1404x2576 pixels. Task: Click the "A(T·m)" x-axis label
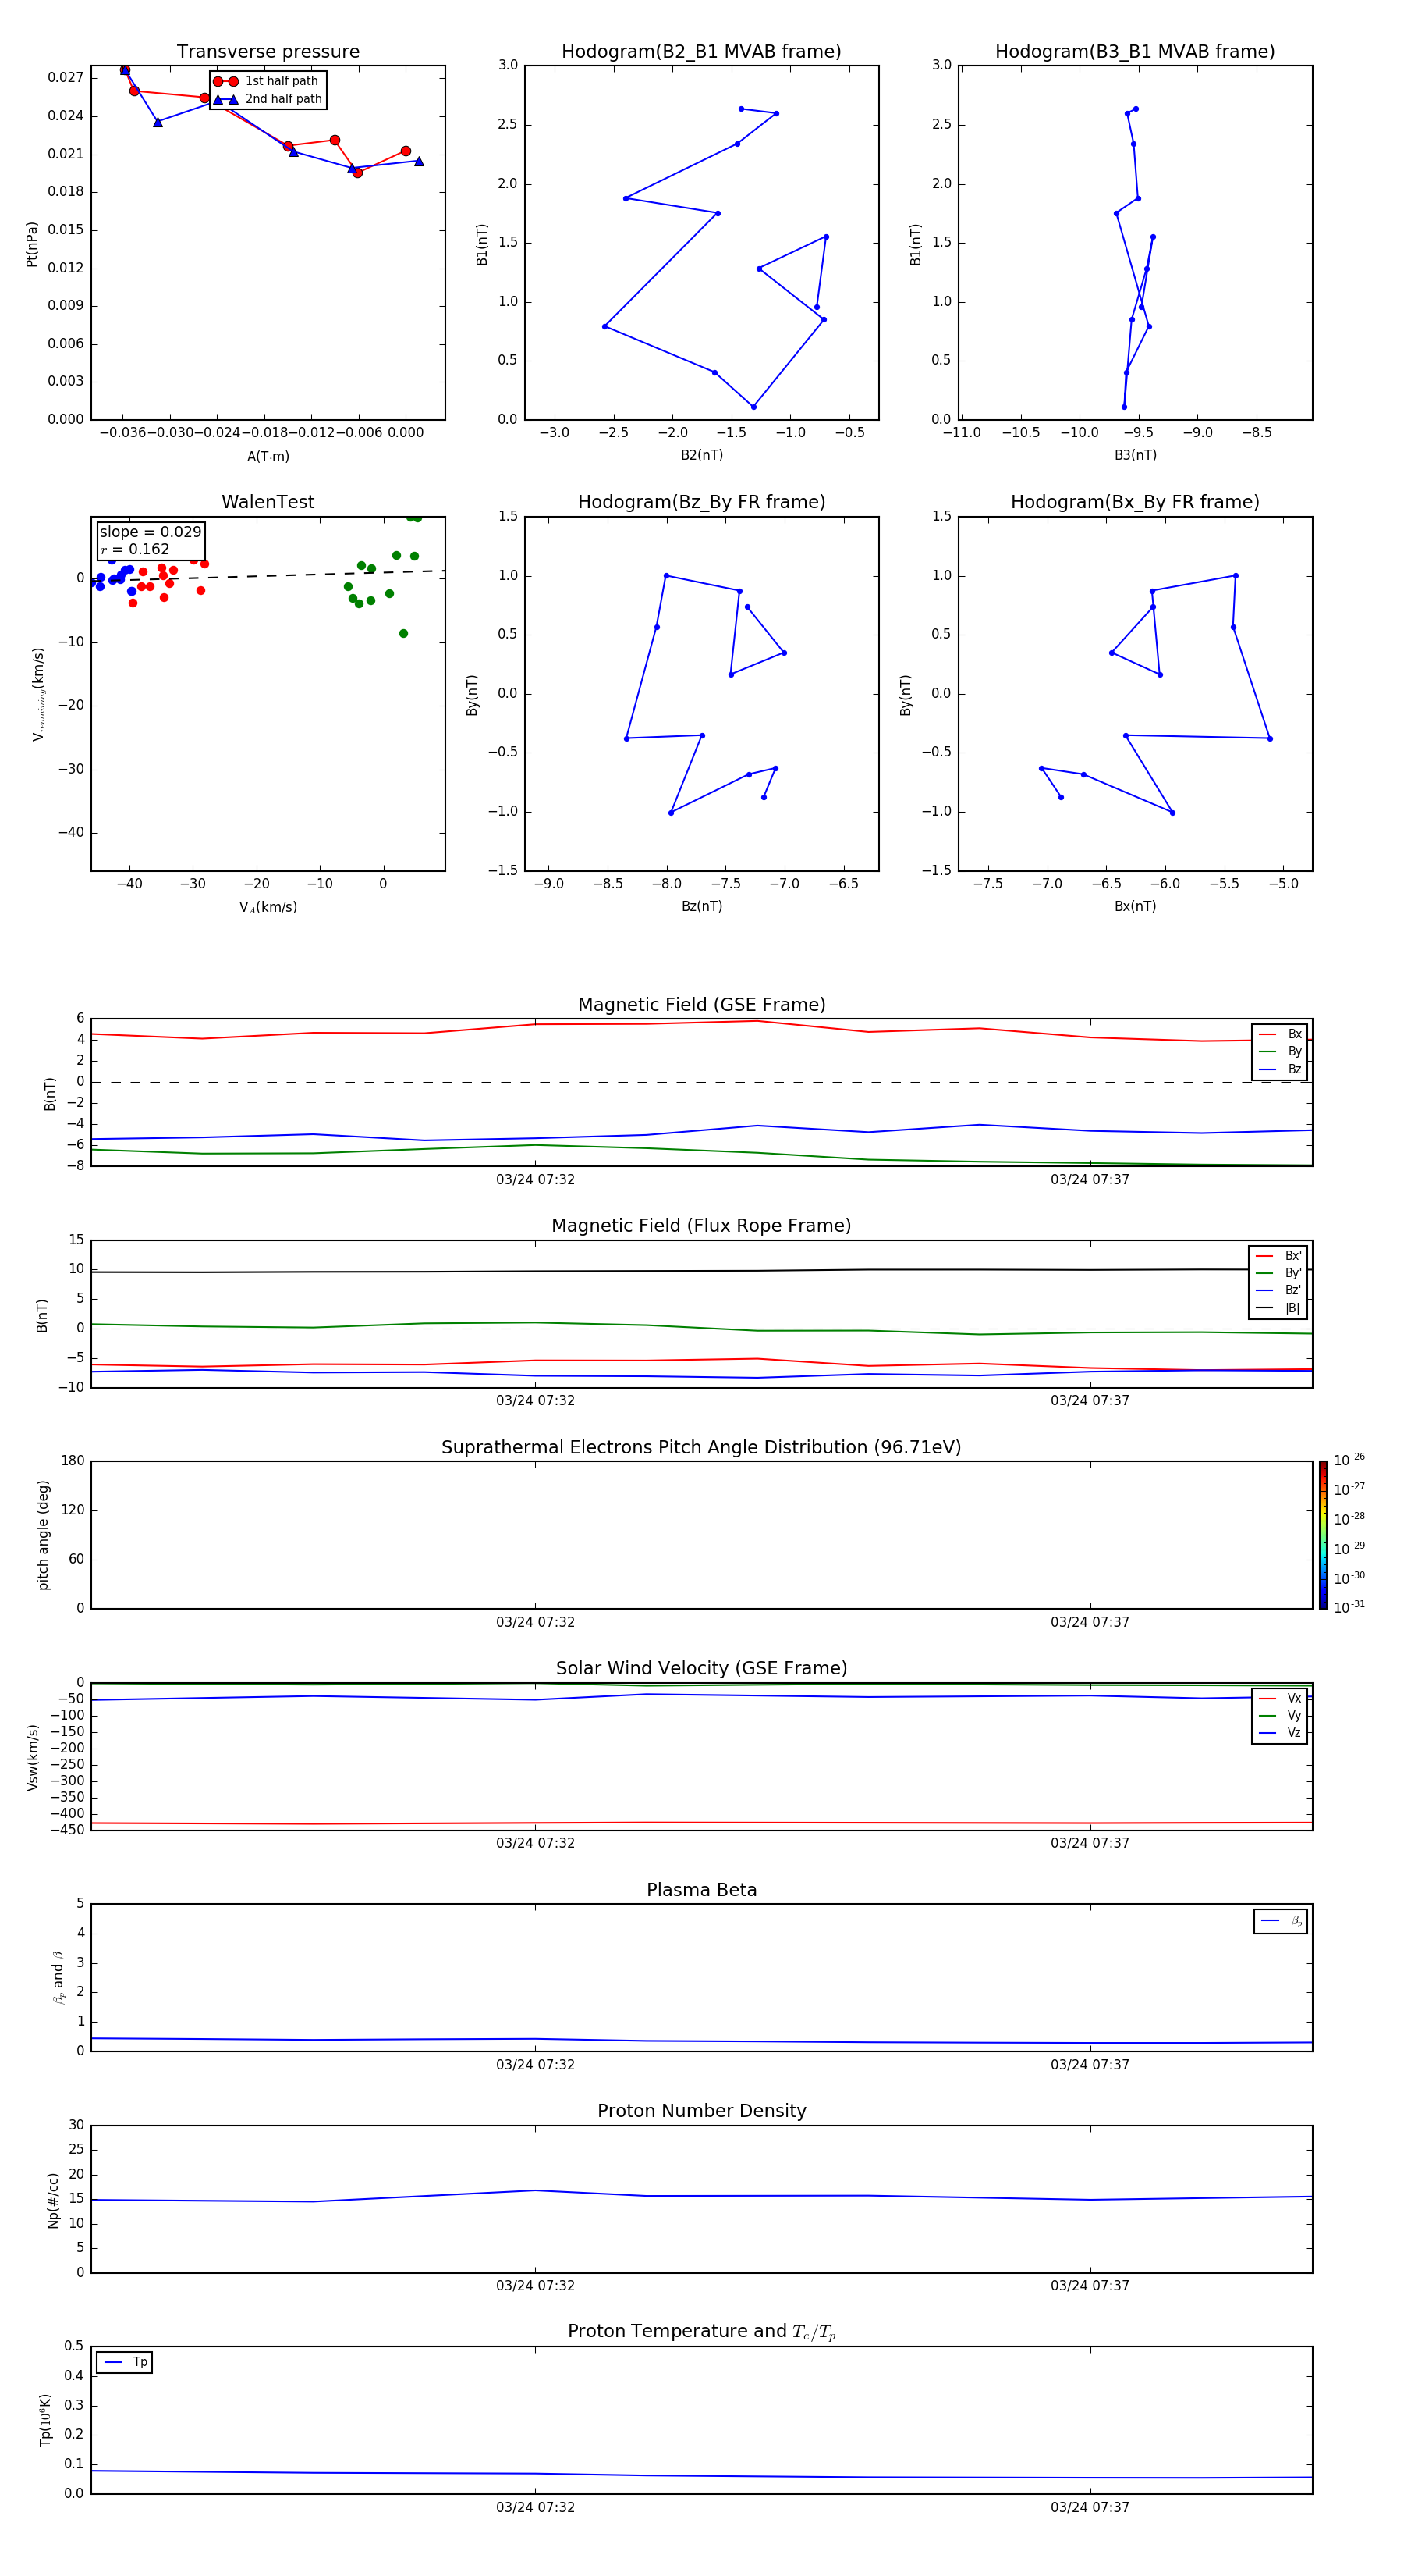coord(268,457)
